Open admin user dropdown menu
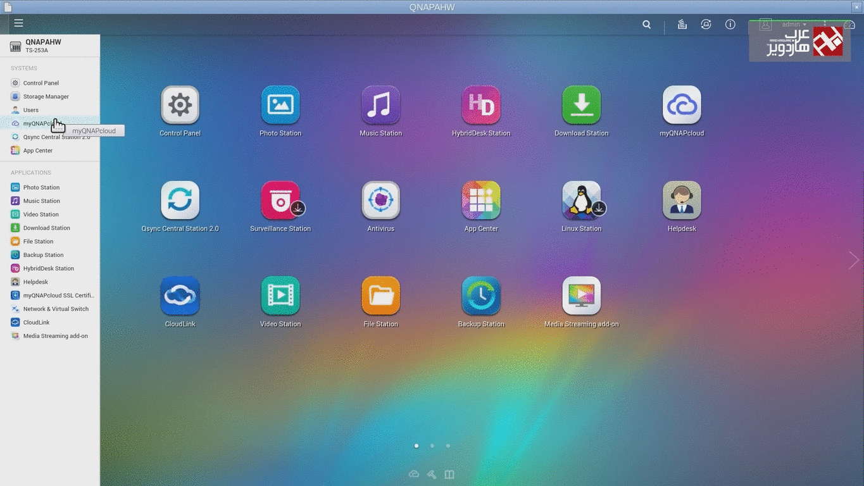The image size is (864, 486). [794, 25]
